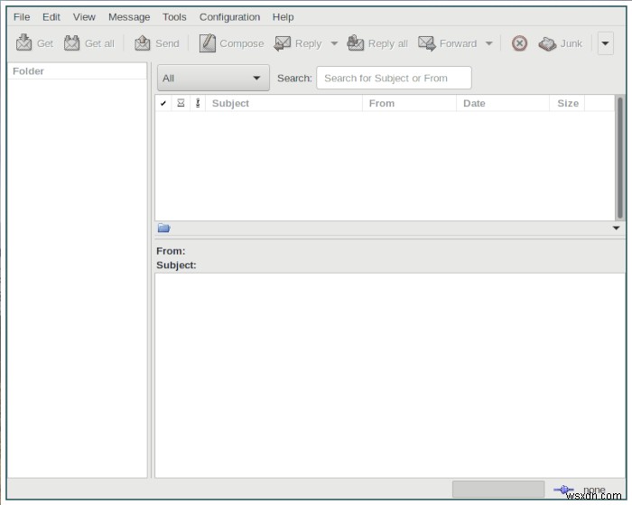
Task: Click the Forward icon
Action: (x=427, y=43)
